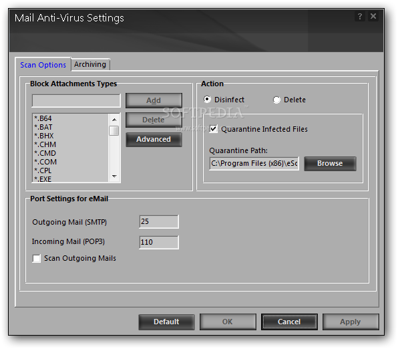Screen dimensions: 398x349
Task: Select *.EXE in the attachment list
Action: click(71, 179)
